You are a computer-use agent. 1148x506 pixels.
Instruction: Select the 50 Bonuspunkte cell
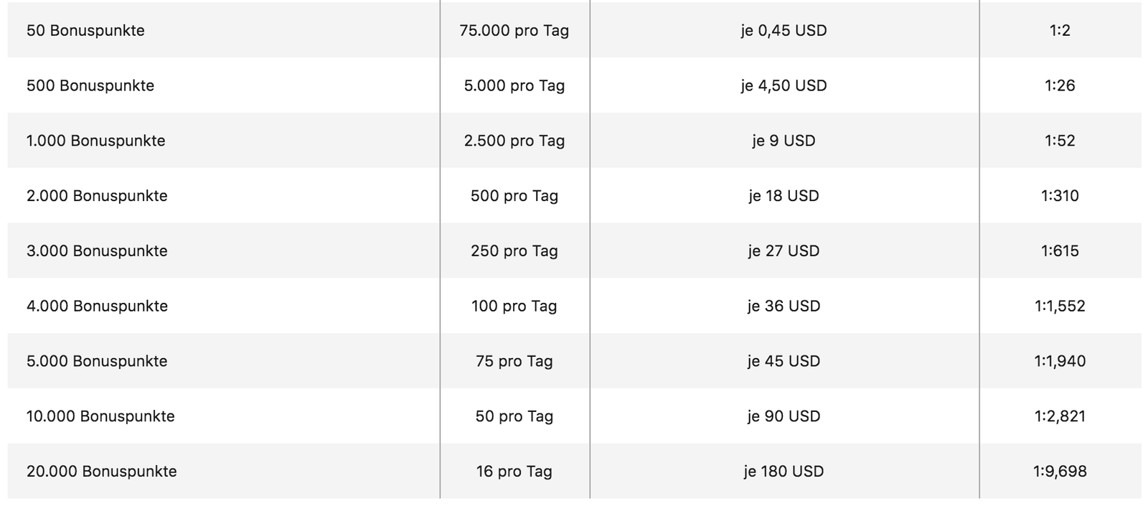[x=85, y=30]
